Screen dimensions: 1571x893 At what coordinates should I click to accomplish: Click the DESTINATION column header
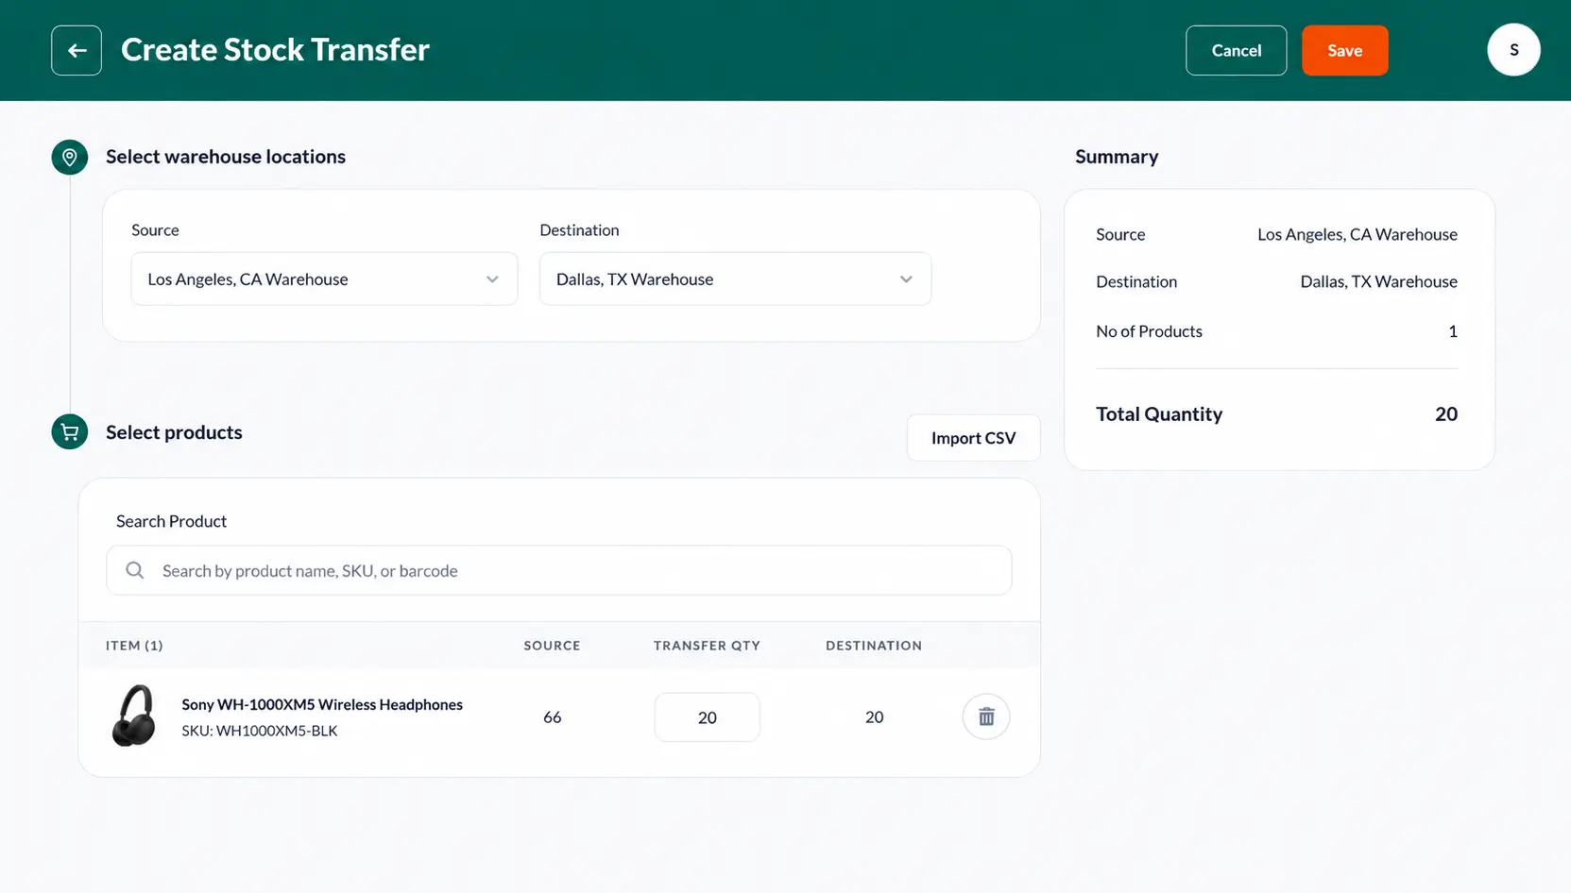tap(874, 646)
